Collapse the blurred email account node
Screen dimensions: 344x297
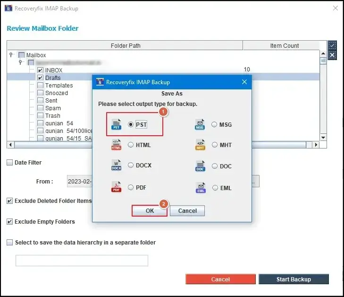[20, 62]
